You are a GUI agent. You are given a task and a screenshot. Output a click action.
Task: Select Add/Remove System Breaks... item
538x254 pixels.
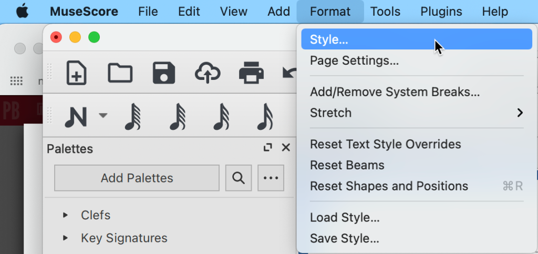pyautogui.click(x=417, y=92)
